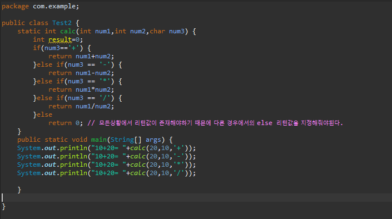392x219 pixels.
Task: Click the final closing brace of the class
Action: point(3,207)
